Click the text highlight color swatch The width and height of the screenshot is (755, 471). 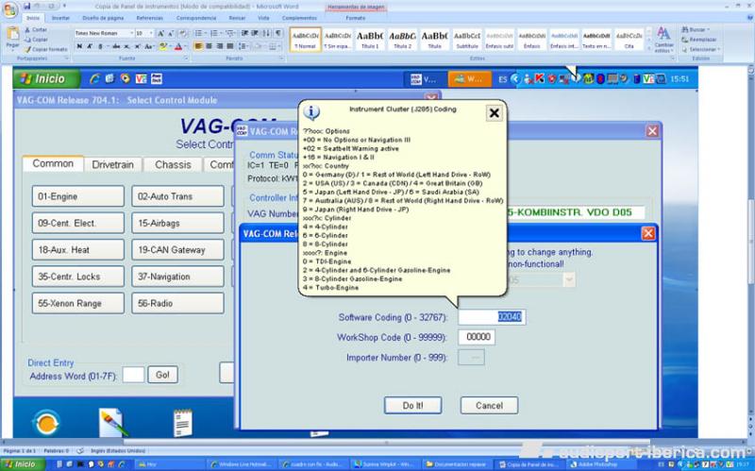[163, 46]
